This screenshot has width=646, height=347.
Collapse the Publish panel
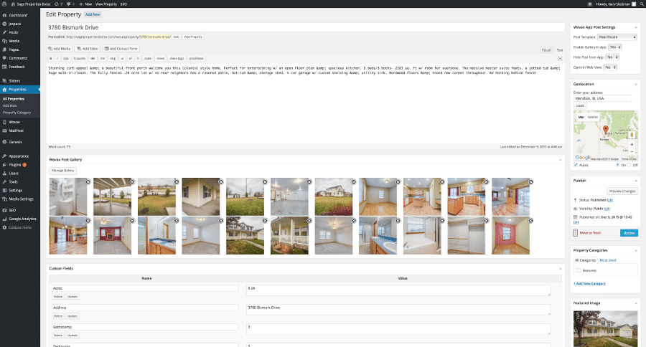636,181
